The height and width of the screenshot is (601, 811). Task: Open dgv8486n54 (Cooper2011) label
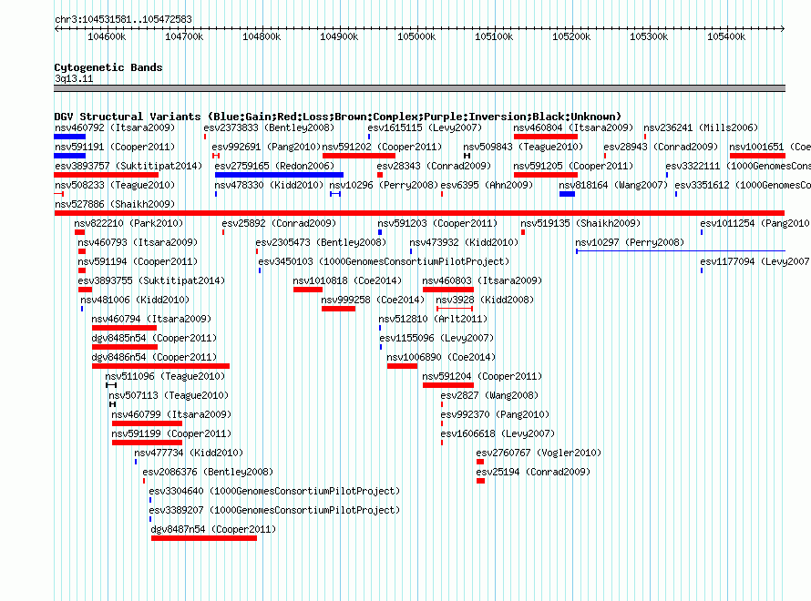[x=154, y=357]
